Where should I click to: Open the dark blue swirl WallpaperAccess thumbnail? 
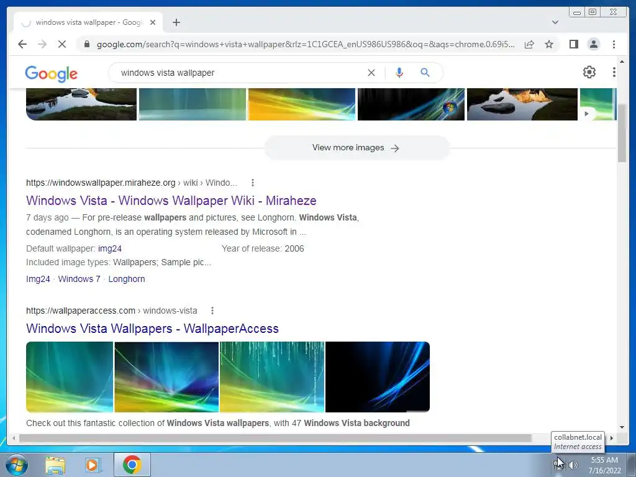coord(378,377)
